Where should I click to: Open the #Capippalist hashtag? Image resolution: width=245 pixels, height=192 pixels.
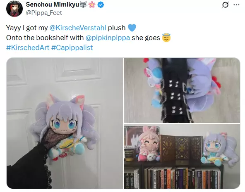[x=72, y=47]
